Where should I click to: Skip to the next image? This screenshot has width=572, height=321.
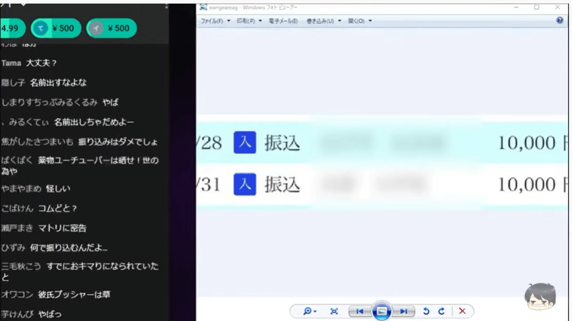[x=403, y=311]
